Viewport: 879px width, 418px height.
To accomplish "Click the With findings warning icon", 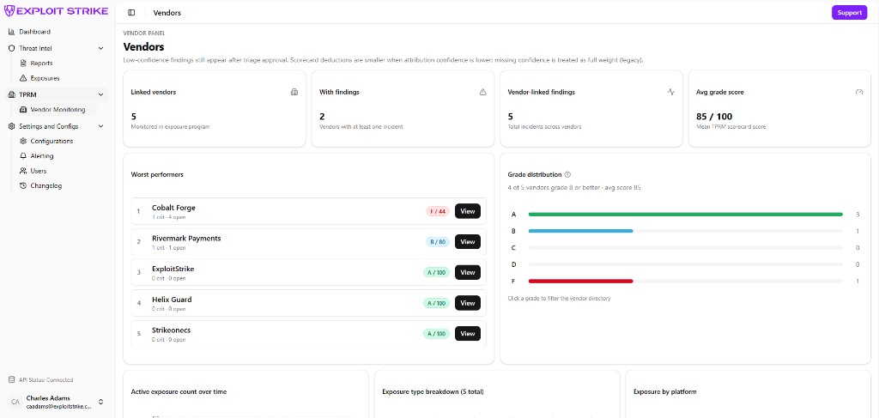I will coord(482,92).
